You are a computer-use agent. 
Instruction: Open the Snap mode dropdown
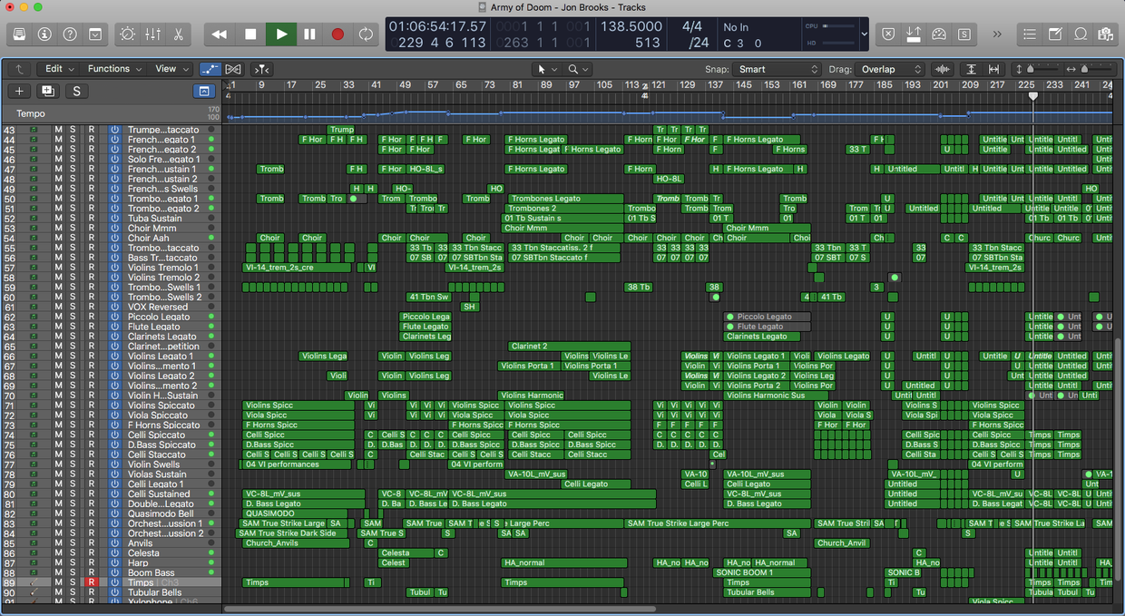[778, 69]
